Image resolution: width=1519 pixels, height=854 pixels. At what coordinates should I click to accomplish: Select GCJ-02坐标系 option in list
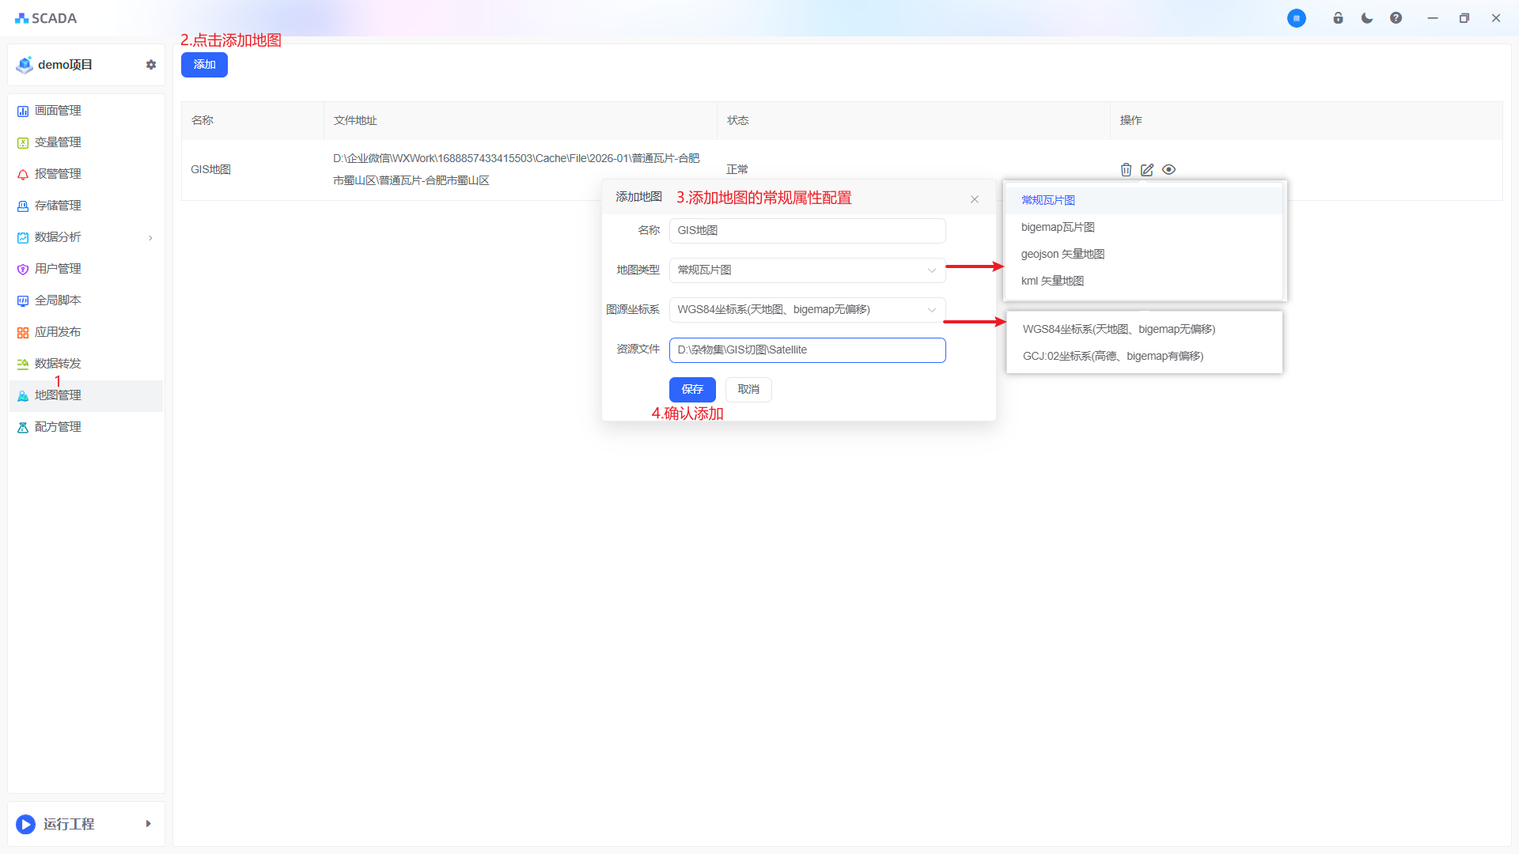(1112, 356)
